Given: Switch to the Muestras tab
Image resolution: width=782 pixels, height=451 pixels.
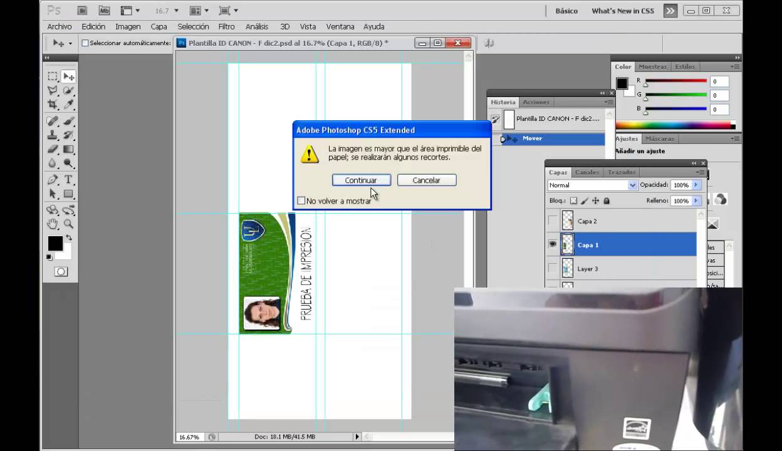Looking at the screenshot, I should tap(652, 66).
